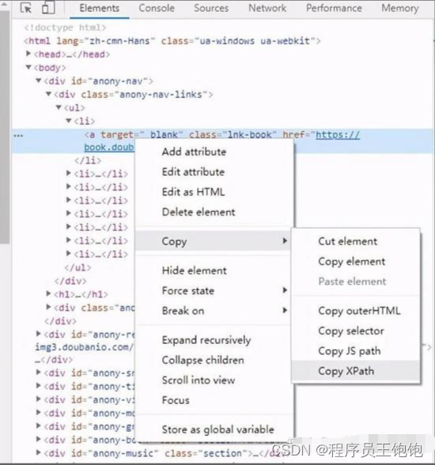The height and width of the screenshot is (465, 435).
Task: Select Copy selector
Action: [351, 331]
